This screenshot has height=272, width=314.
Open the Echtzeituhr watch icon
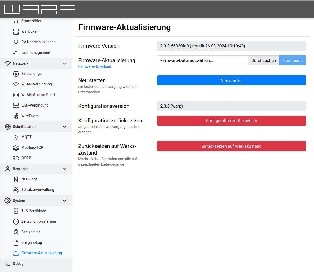click(x=16, y=232)
